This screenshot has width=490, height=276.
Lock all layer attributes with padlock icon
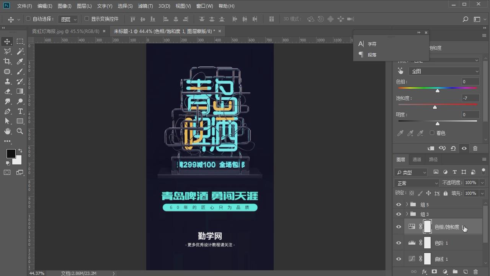point(446,193)
